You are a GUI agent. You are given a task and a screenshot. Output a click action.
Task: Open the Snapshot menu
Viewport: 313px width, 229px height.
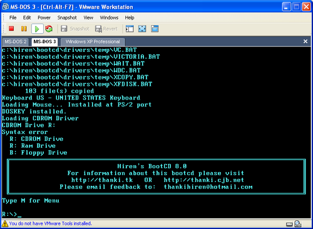(x=67, y=18)
